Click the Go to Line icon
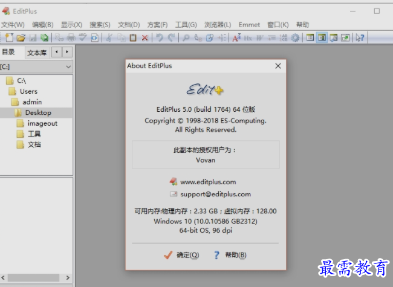Image resolution: width=393 pixels, height=287 pixels. (222, 38)
